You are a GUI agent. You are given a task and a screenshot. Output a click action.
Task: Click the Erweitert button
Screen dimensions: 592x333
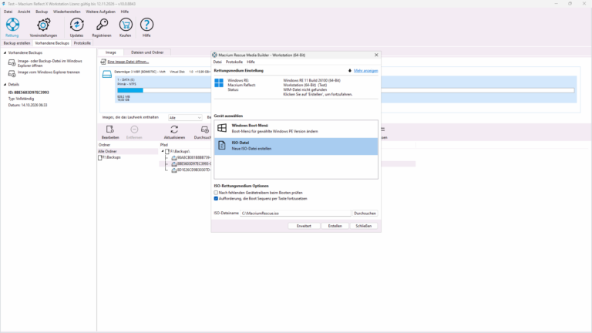(304, 226)
